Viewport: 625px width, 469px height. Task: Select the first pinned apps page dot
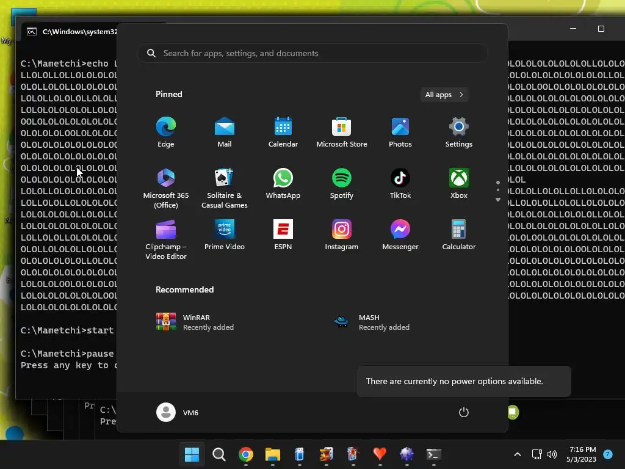coord(498,182)
